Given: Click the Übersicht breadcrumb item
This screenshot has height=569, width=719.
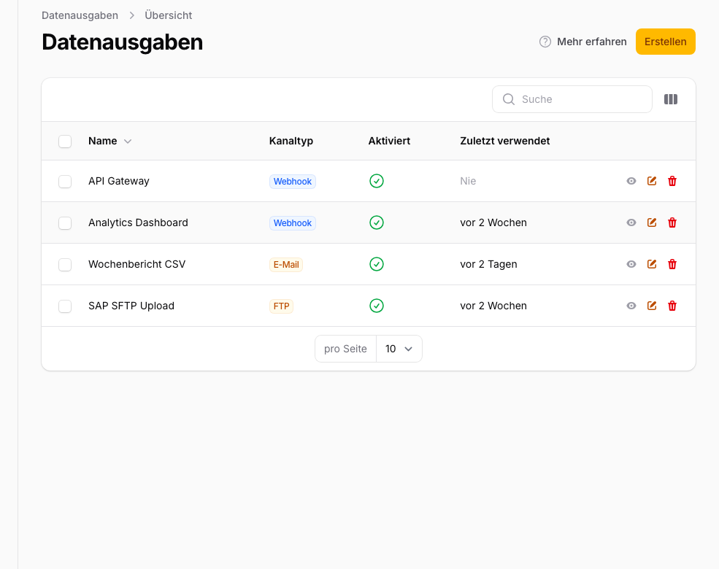Looking at the screenshot, I should pos(169,15).
